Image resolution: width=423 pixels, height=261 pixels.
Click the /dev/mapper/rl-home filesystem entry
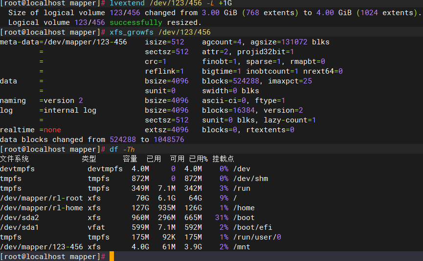[42, 208]
